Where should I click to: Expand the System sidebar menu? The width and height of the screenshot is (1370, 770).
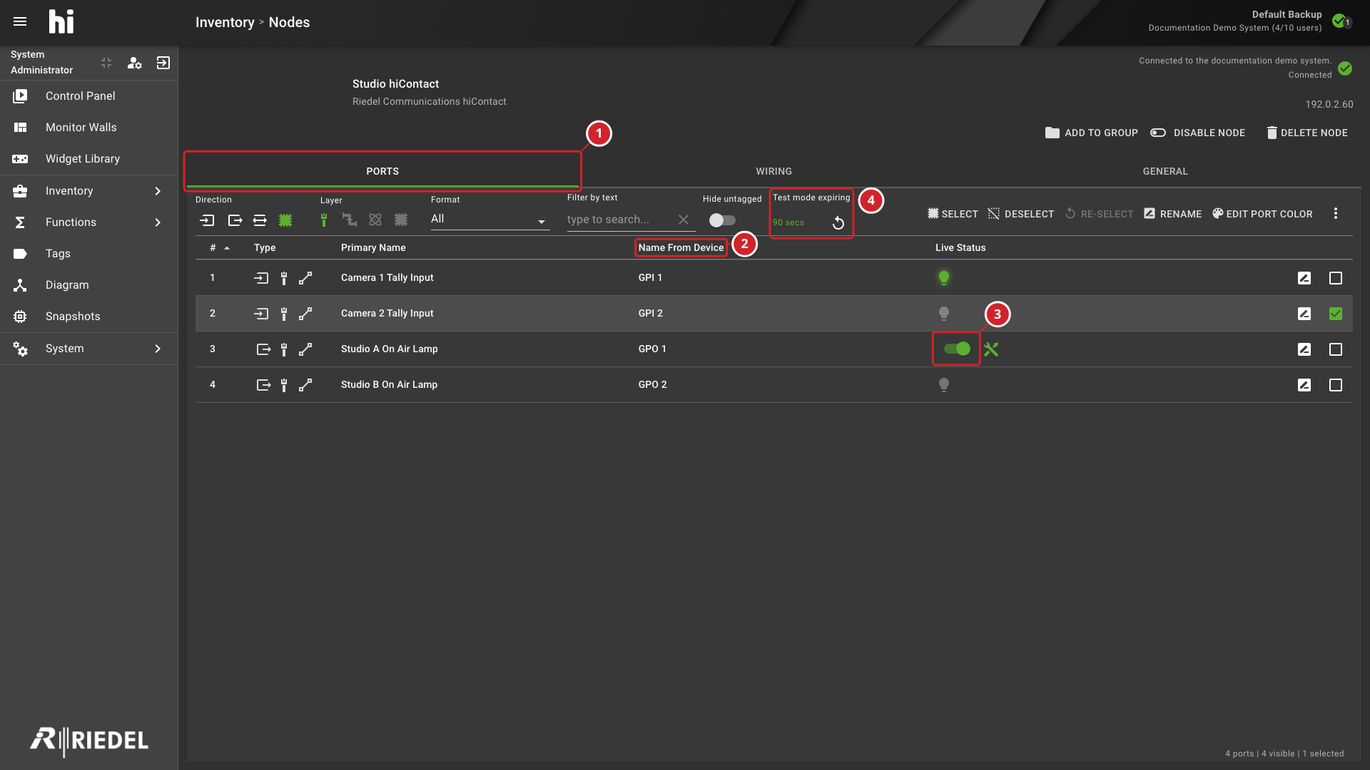coord(88,349)
